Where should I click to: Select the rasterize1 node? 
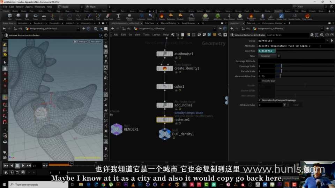[164, 119]
